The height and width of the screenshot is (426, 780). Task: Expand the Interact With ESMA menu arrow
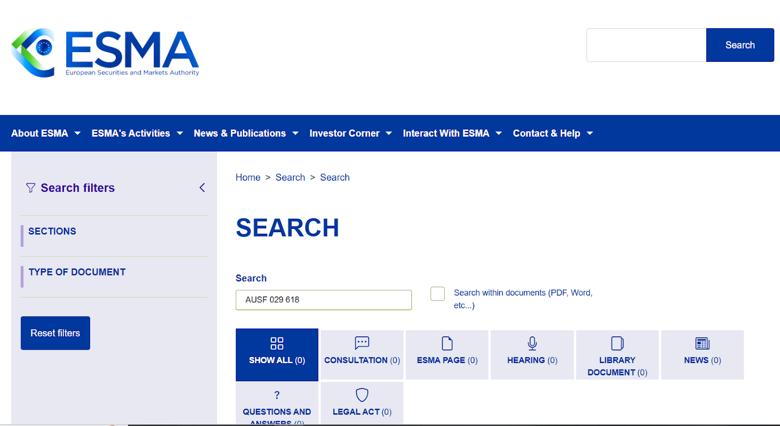(499, 133)
